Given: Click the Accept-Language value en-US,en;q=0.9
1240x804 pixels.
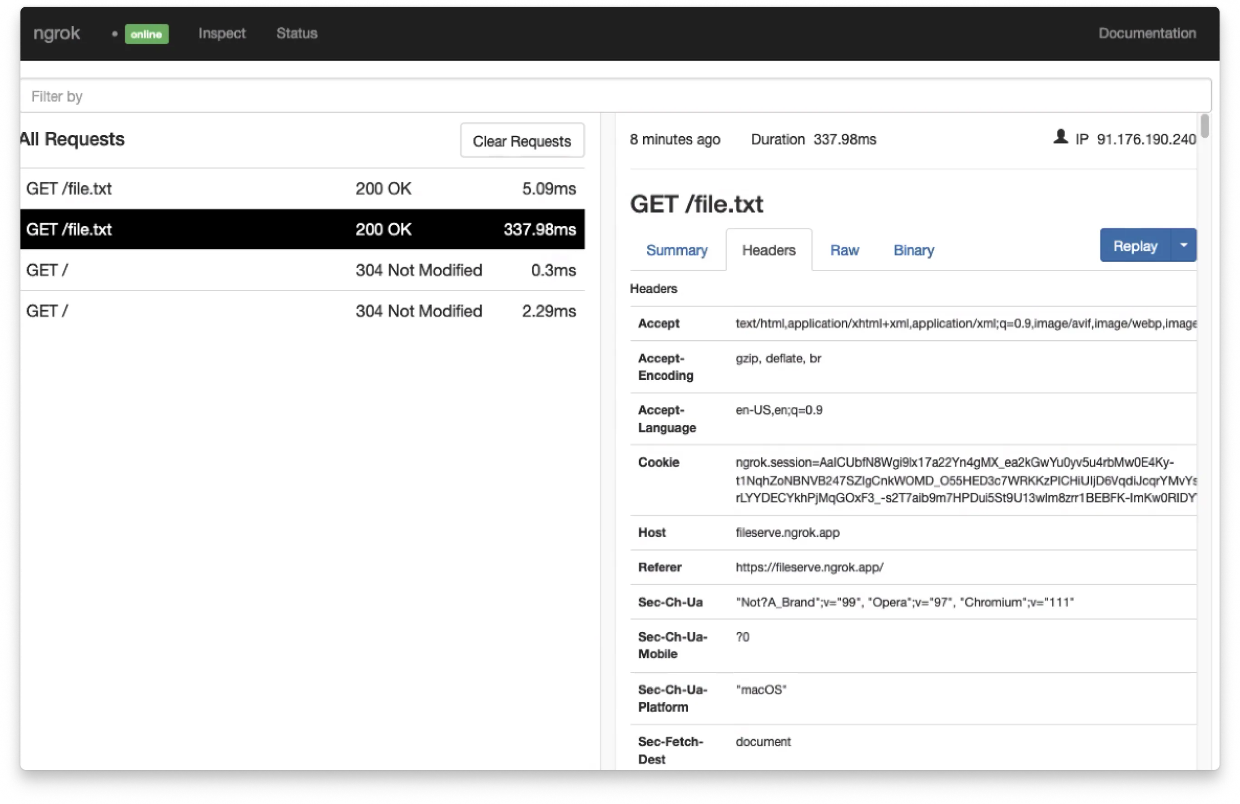Looking at the screenshot, I should 779,410.
